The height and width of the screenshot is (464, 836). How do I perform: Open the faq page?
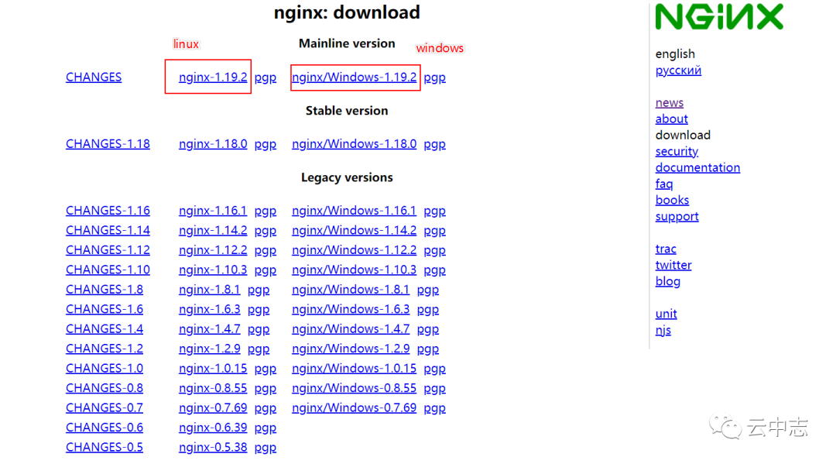[664, 184]
